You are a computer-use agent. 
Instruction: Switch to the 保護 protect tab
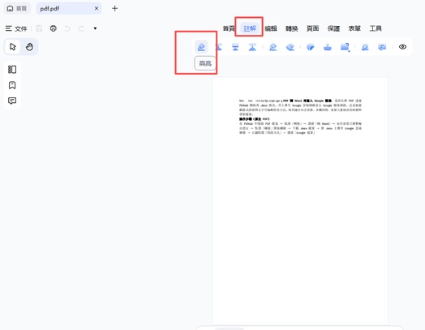[x=333, y=28]
